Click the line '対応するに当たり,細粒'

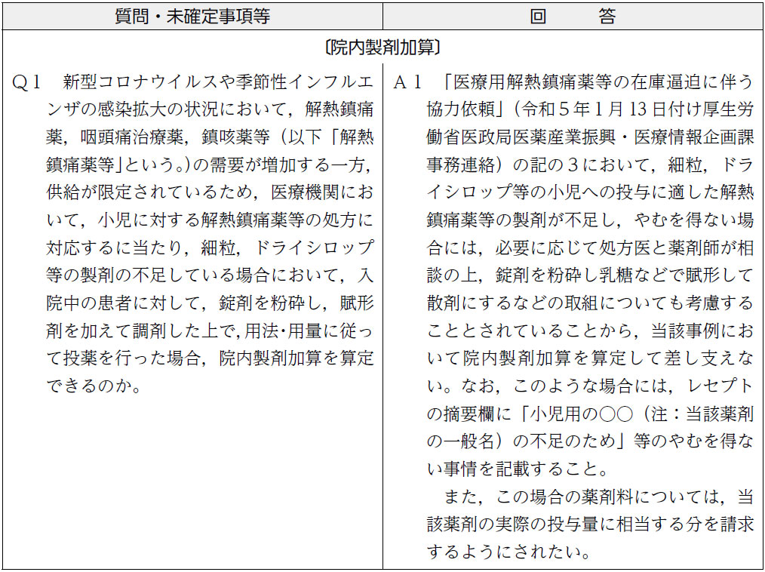coord(210,248)
